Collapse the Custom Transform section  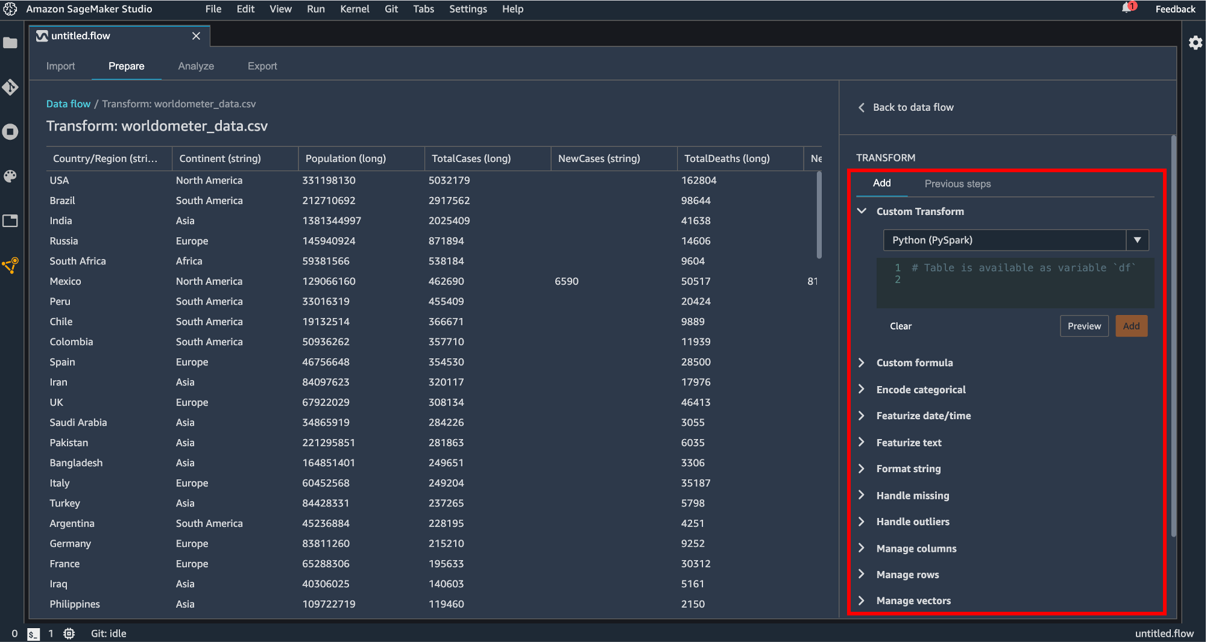click(x=862, y=211)
